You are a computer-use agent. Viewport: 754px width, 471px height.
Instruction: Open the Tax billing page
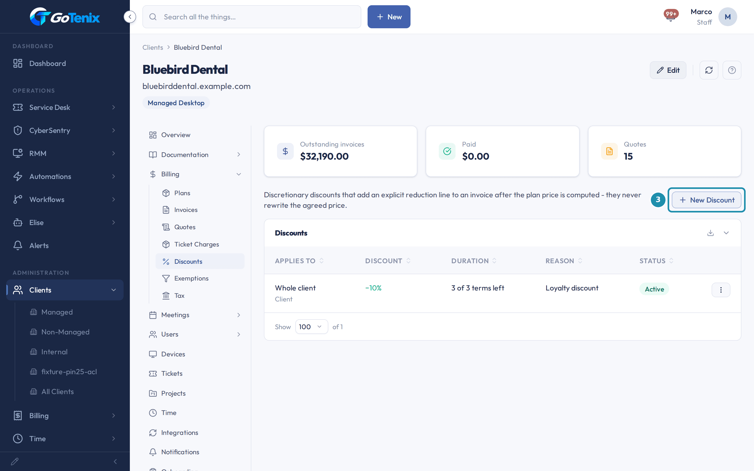tap(200, 296)
